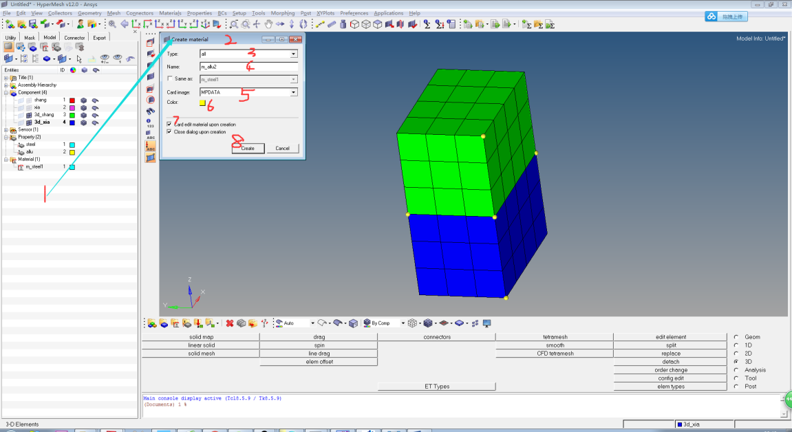Open the Materials menu

(x=171, y=13)
